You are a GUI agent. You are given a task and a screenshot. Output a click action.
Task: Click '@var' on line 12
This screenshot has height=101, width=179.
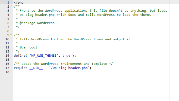[24, 47]
